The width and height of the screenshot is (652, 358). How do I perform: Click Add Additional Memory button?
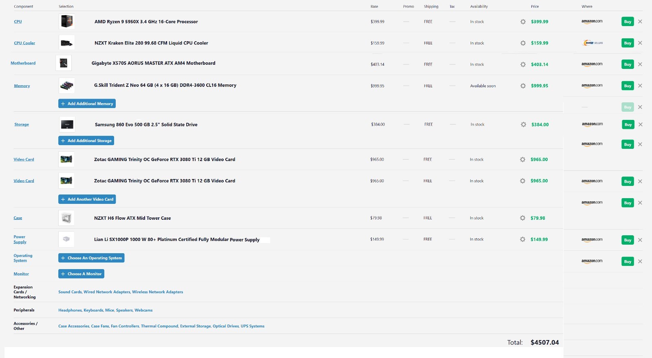pyautogui.click(x=87, y=104)
